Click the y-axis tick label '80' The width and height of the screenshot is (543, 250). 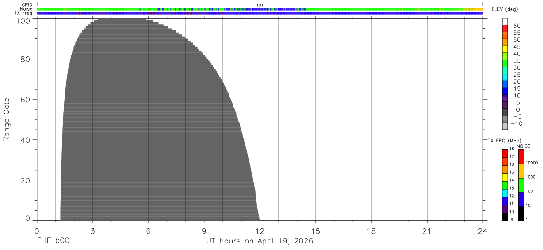pos(25,59)
